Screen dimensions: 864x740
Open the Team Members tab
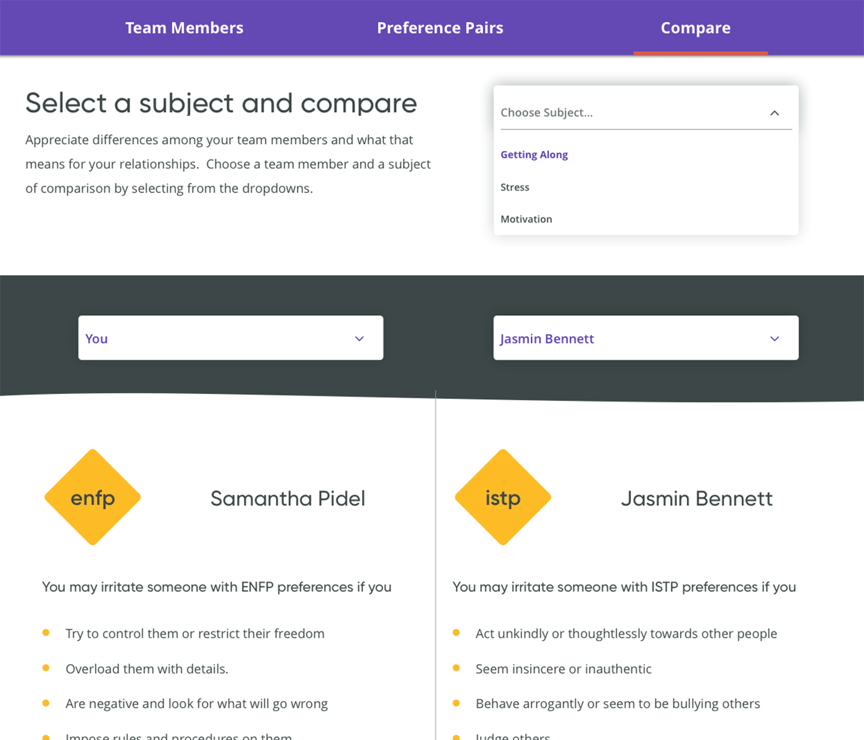tap(184, 28)
